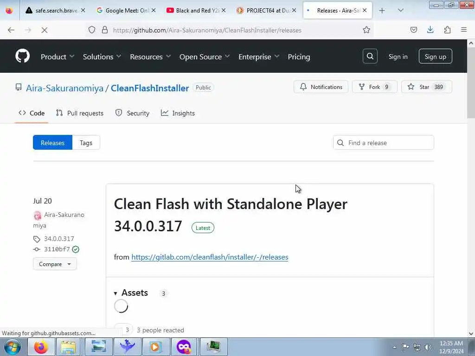Stop the page loading with X button
The image size is (475, 356).
click(44, 30)
